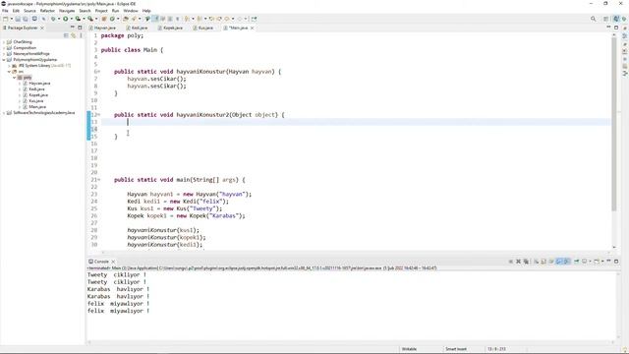
Task: Toggle Show Console on Standard Out
Action: coord(559,262)
